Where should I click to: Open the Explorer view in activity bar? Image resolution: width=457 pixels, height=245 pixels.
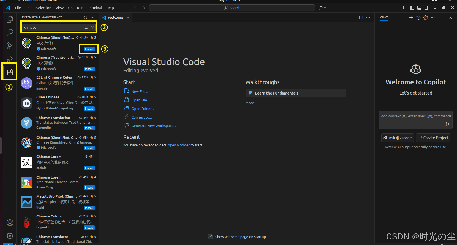pyautogui.click(x=10, y=19)
